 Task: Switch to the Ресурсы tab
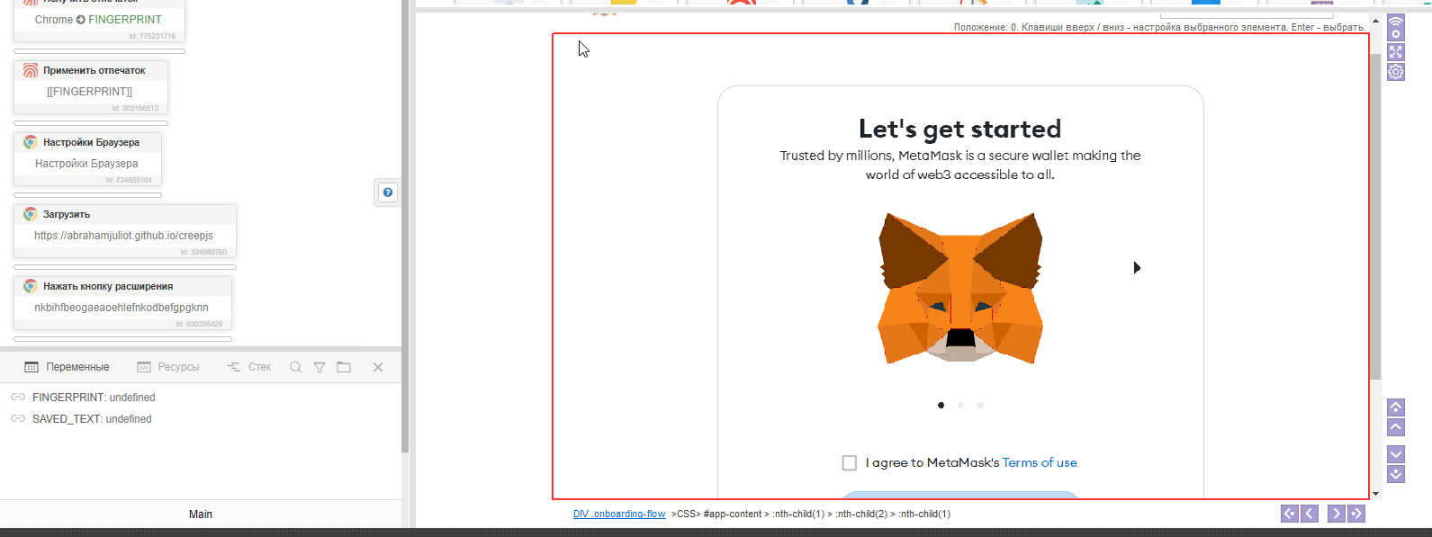[x=168, y=367]
